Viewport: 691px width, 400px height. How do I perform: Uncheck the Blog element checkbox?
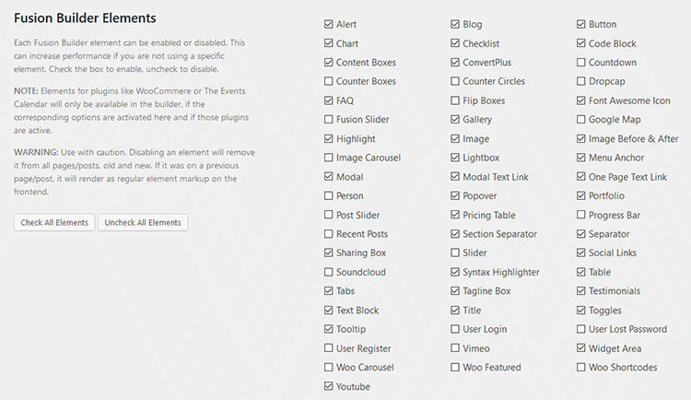(x=455, y=24)
